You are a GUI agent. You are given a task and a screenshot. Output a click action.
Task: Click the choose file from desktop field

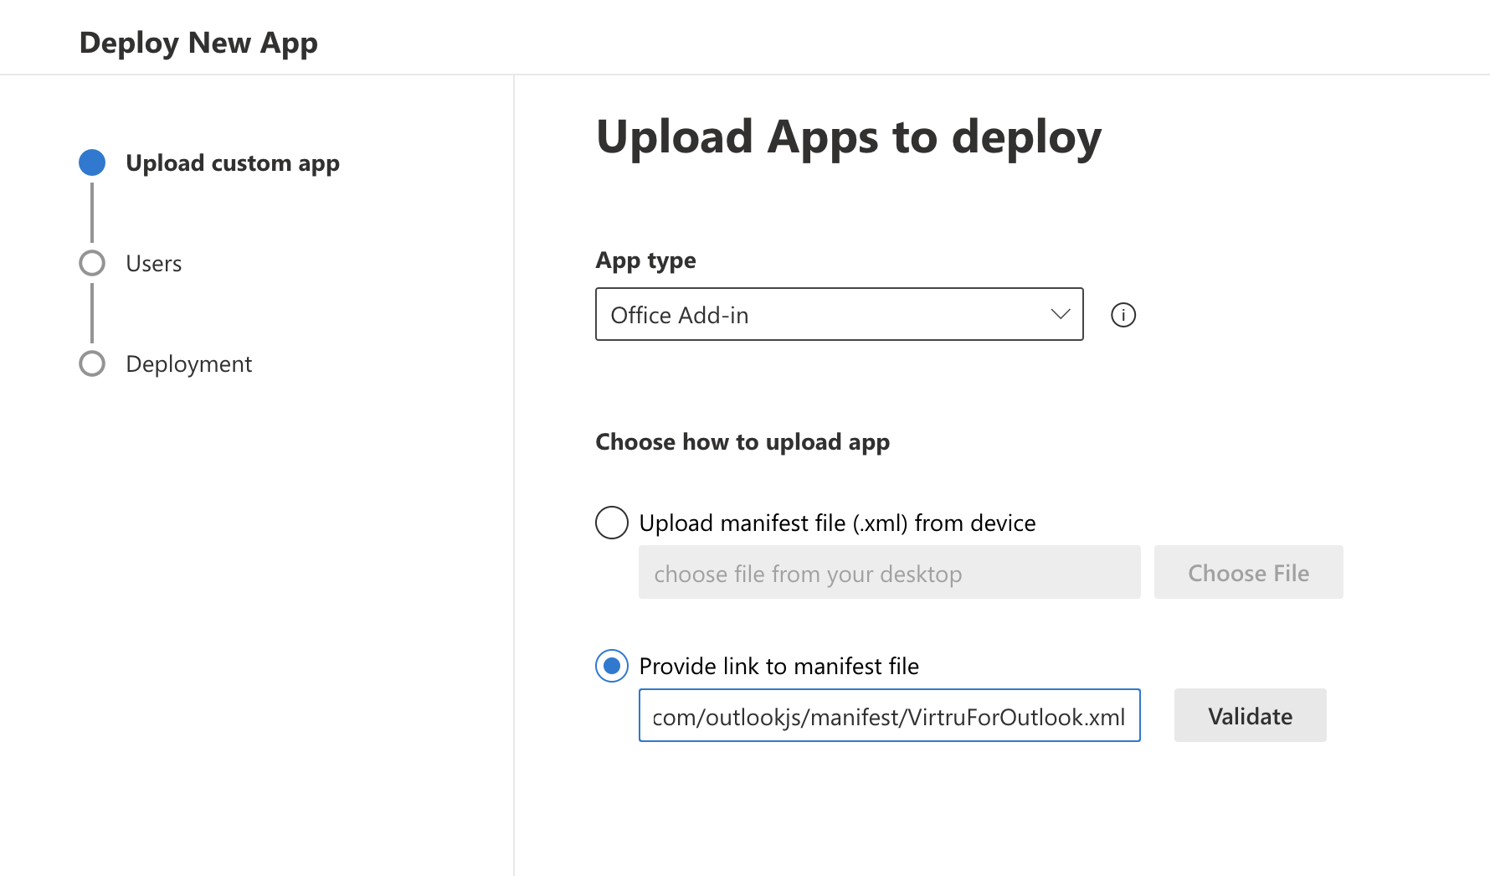889,572
